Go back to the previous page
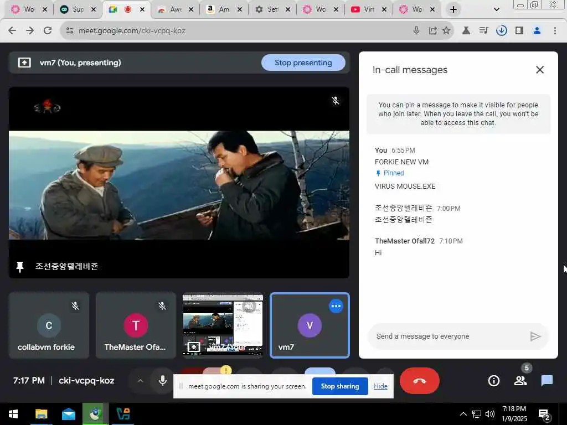567x425 pixels. click(x=12, y=31)
